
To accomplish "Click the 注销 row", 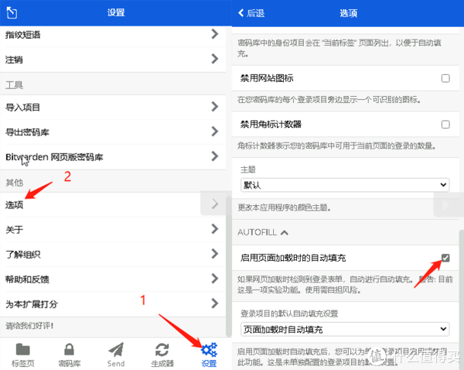I will click(x=113, y=60).
